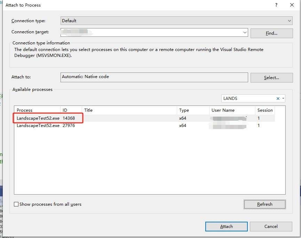Click the Refresh button
The height and width of the screenshot is (238, 301).
pyautogui.click(x=265, y=204)
